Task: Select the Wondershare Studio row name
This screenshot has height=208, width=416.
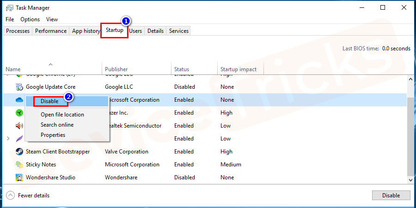Action: pyautogui.click(x=50, y=177)
